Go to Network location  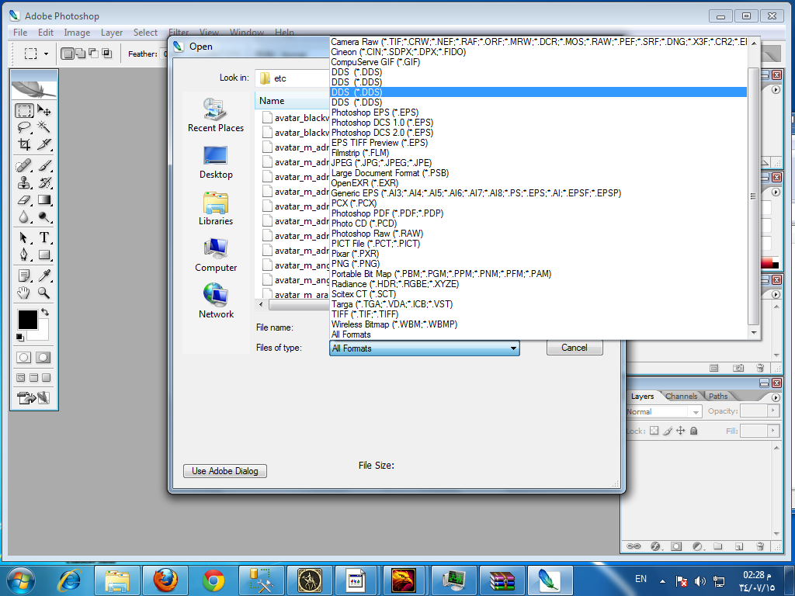click(216, 301)
